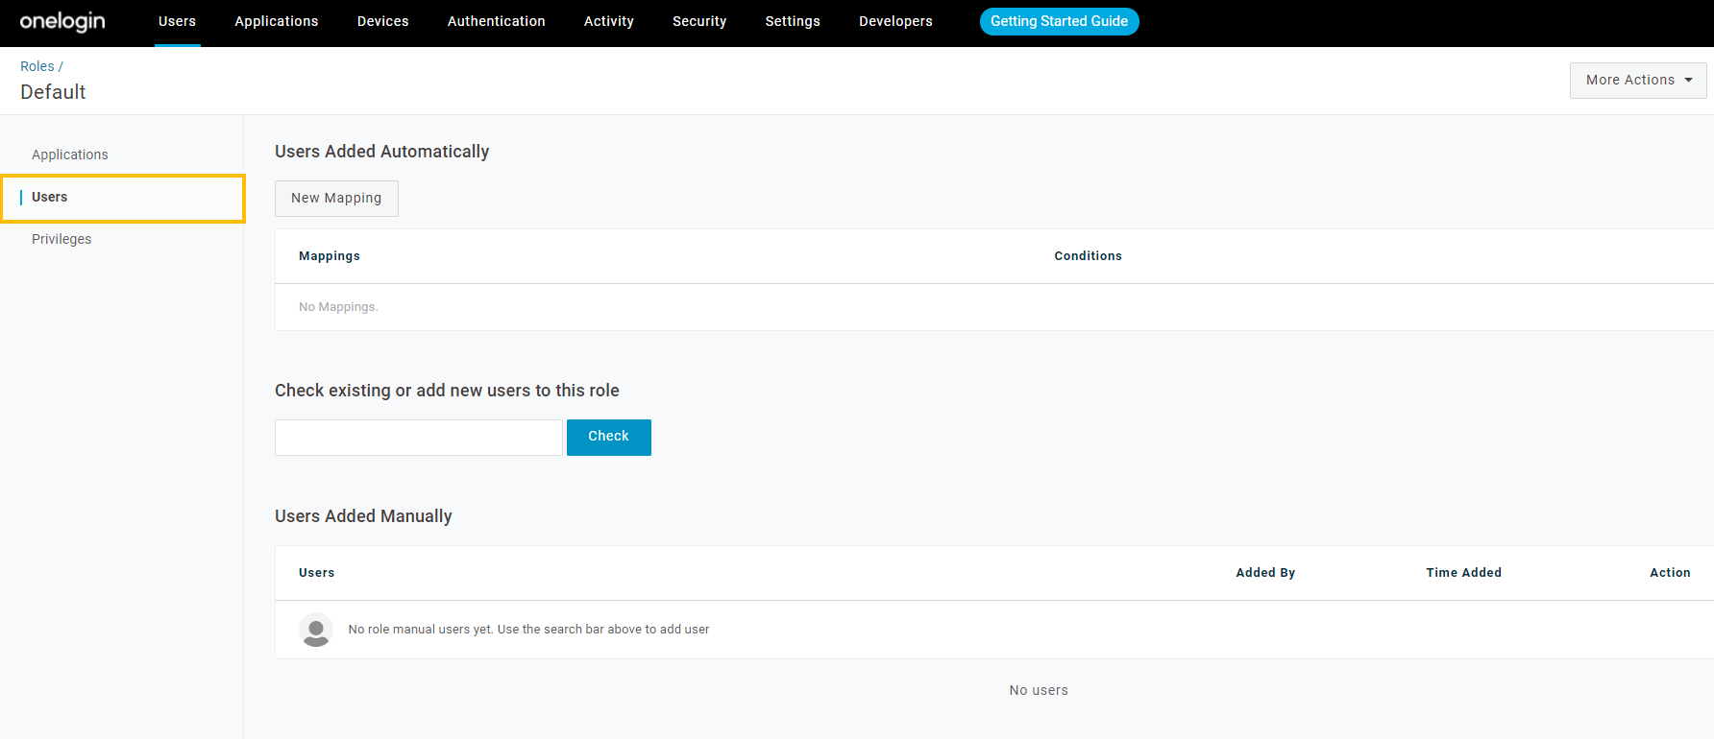Open the Security menu
Image resolution: width=1714 pixels, height=739 pixels.
tap(699, 21)
